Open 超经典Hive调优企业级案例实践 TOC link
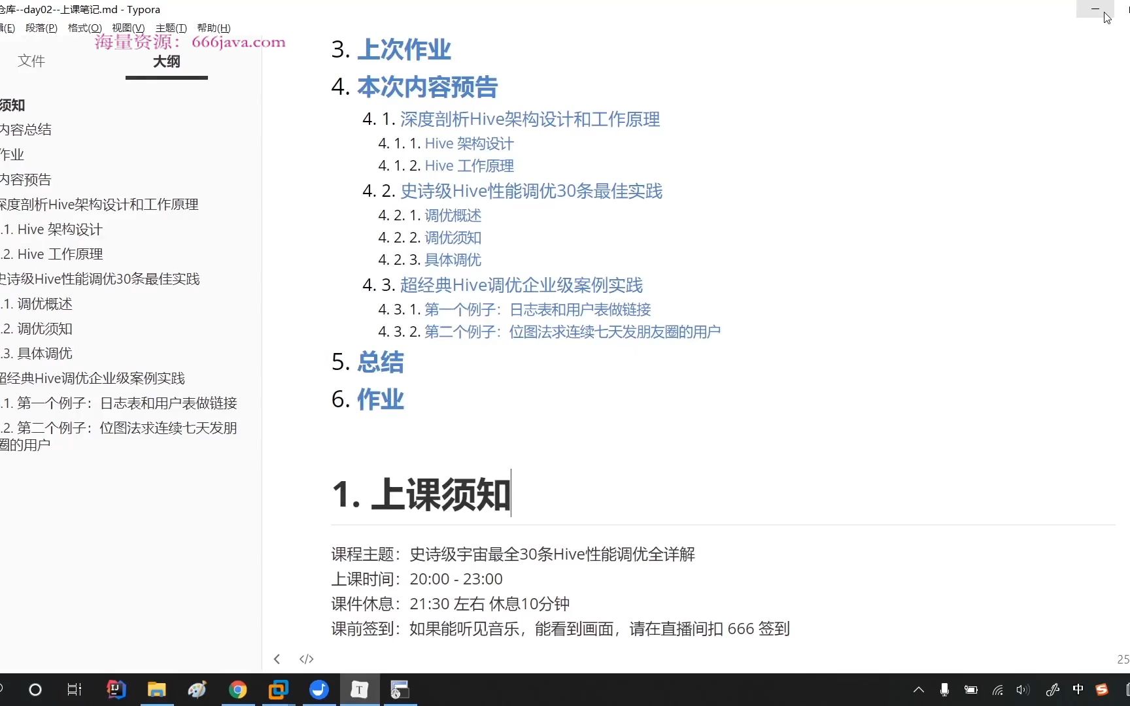 point(521,285)
